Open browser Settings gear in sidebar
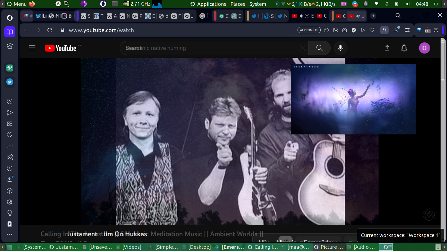The width and height of the screenshot is (447, 251). 10,202
